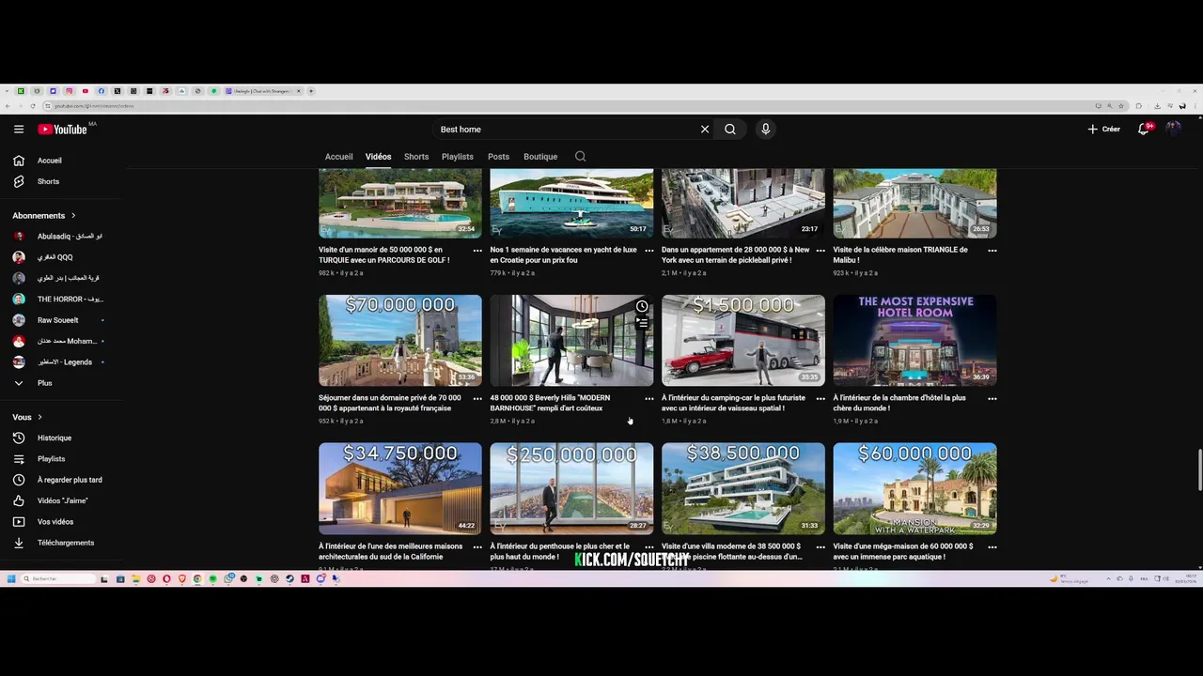The width and height of the screenshot is (1203, 676).
Task: Click the Créer button
Action: click(1104, 130)
